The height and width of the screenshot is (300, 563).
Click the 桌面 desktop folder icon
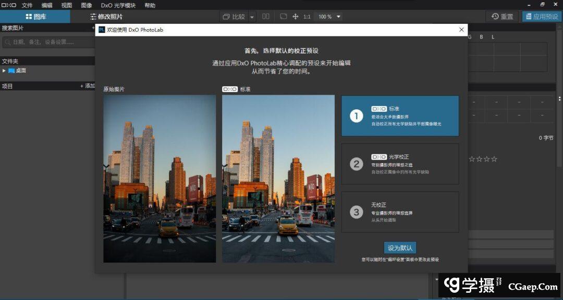click(x=11, y=71)
